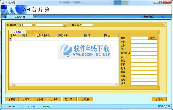Click the 职位 column header

coord(111,36)
